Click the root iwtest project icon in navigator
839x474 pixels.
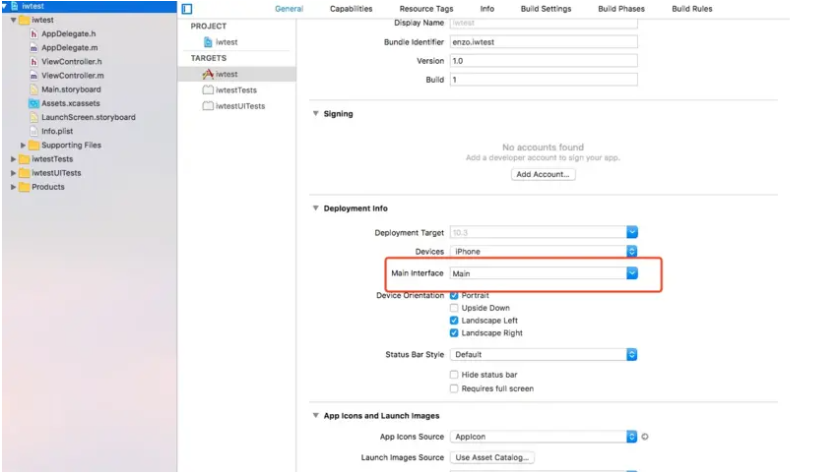pos(15,6)
